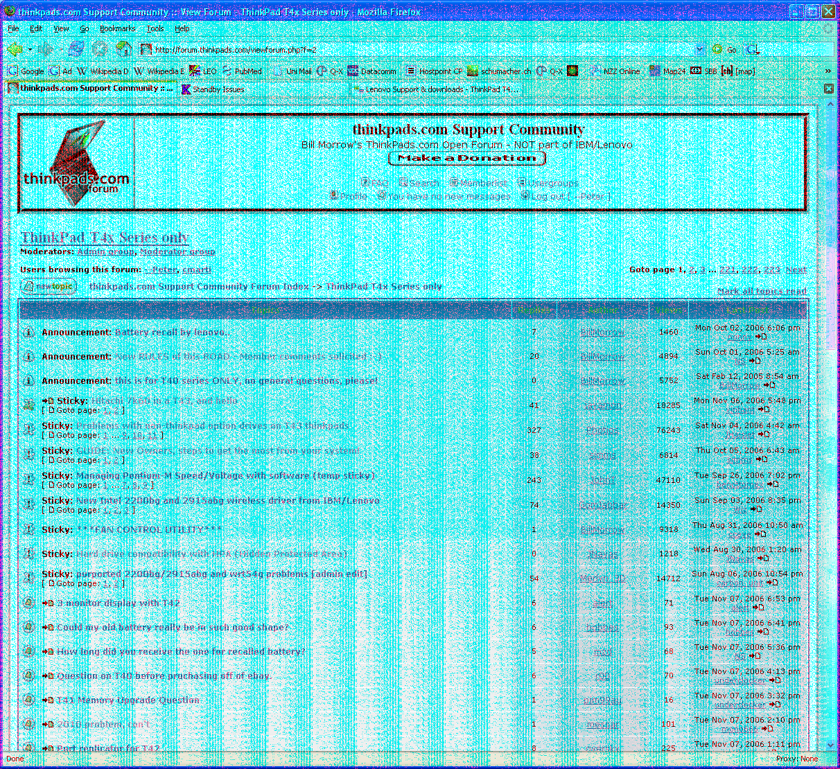Switch to the Standby Issues tab
The width and height of the screenshot is (840, 769).
tap(218, 89)
